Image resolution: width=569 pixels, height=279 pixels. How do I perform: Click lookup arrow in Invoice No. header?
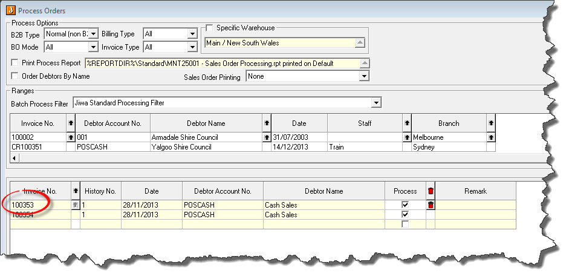pyautogui.click(x=70, y=123)
